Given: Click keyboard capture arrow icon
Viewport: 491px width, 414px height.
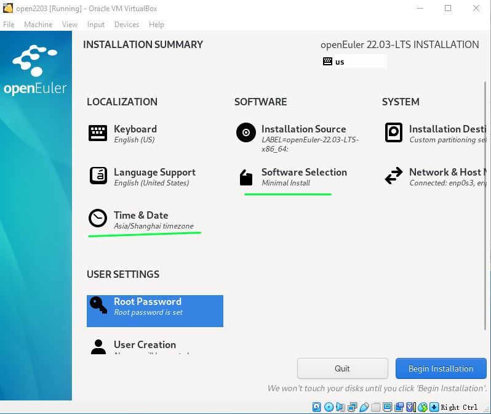Looking at the screenshot, I should tap(434, 407).
